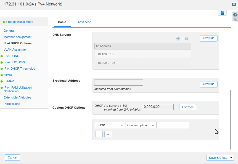Override the DNS Servers setting
This screenshot has height=164, width=238.
click(x=208, y=38)
